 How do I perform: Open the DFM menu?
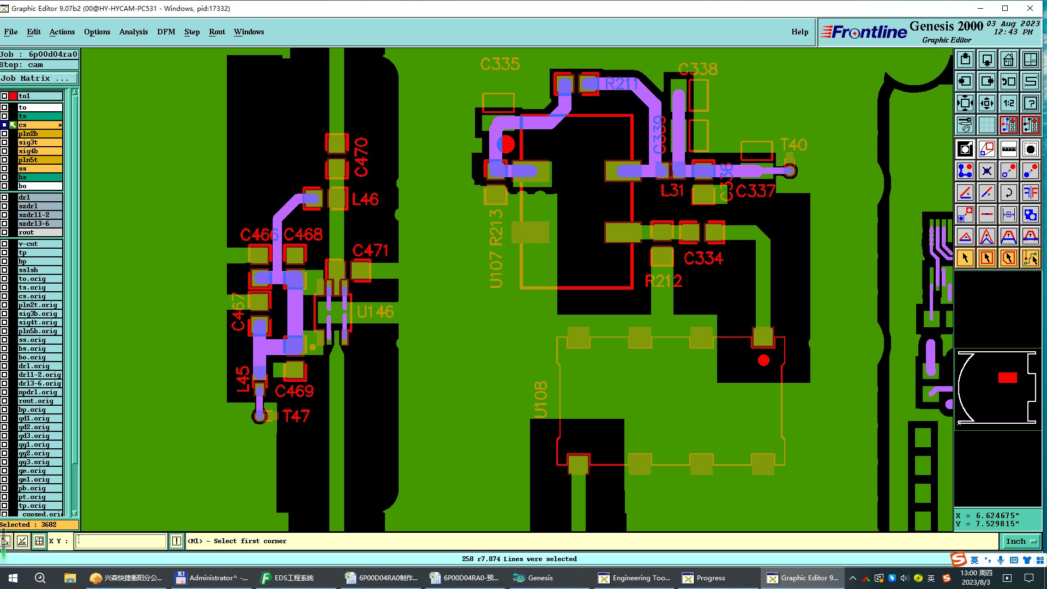[166, 32]
